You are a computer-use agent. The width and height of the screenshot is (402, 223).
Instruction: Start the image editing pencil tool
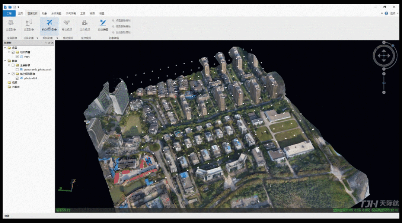pyautogui.click(x=103, y=23)
